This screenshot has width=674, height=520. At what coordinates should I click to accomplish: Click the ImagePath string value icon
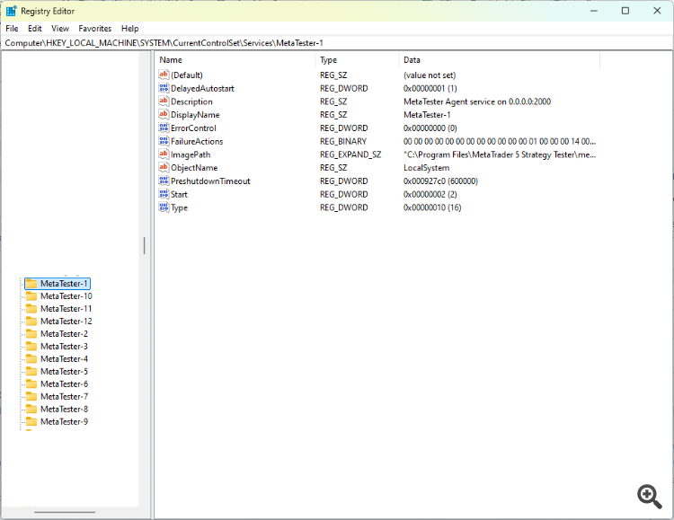tap(164, 154)
